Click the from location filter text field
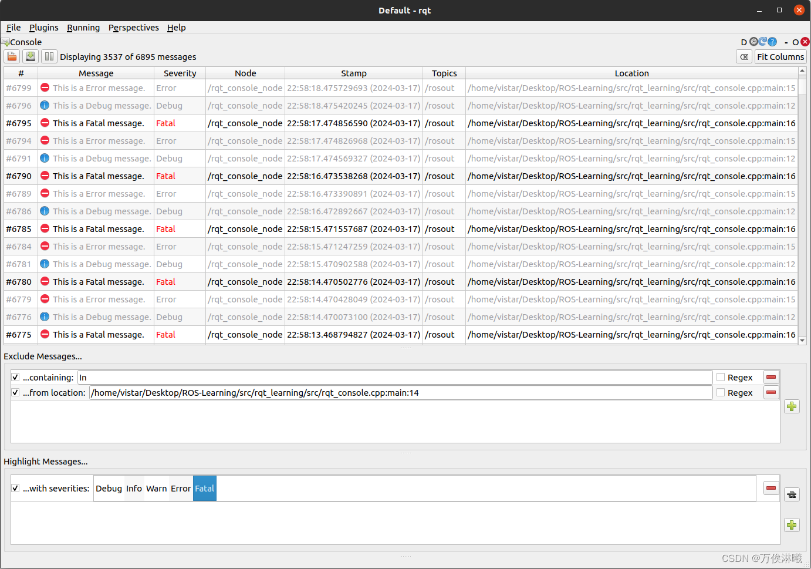This screenshot has width=811, height=569. click(401, 393)
